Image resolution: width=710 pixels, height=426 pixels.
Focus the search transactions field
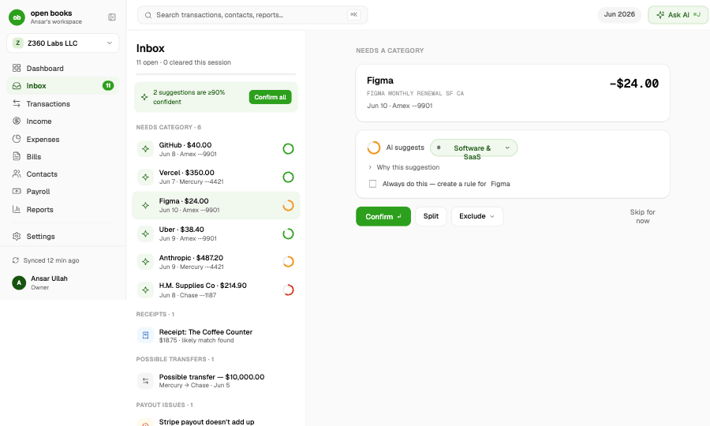252,15
